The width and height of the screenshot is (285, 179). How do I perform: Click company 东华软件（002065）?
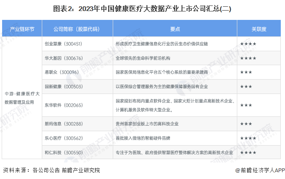click(x=64, y=105)
